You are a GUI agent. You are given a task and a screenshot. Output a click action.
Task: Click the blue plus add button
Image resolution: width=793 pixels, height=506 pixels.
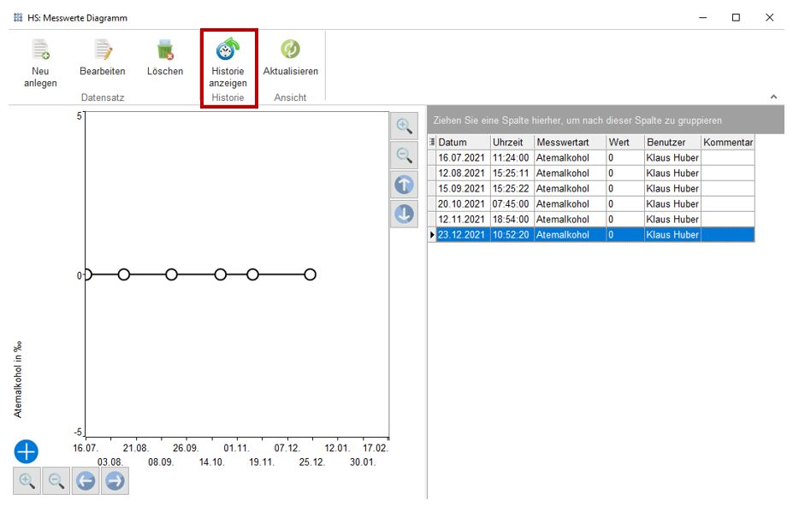pos(27,451)
